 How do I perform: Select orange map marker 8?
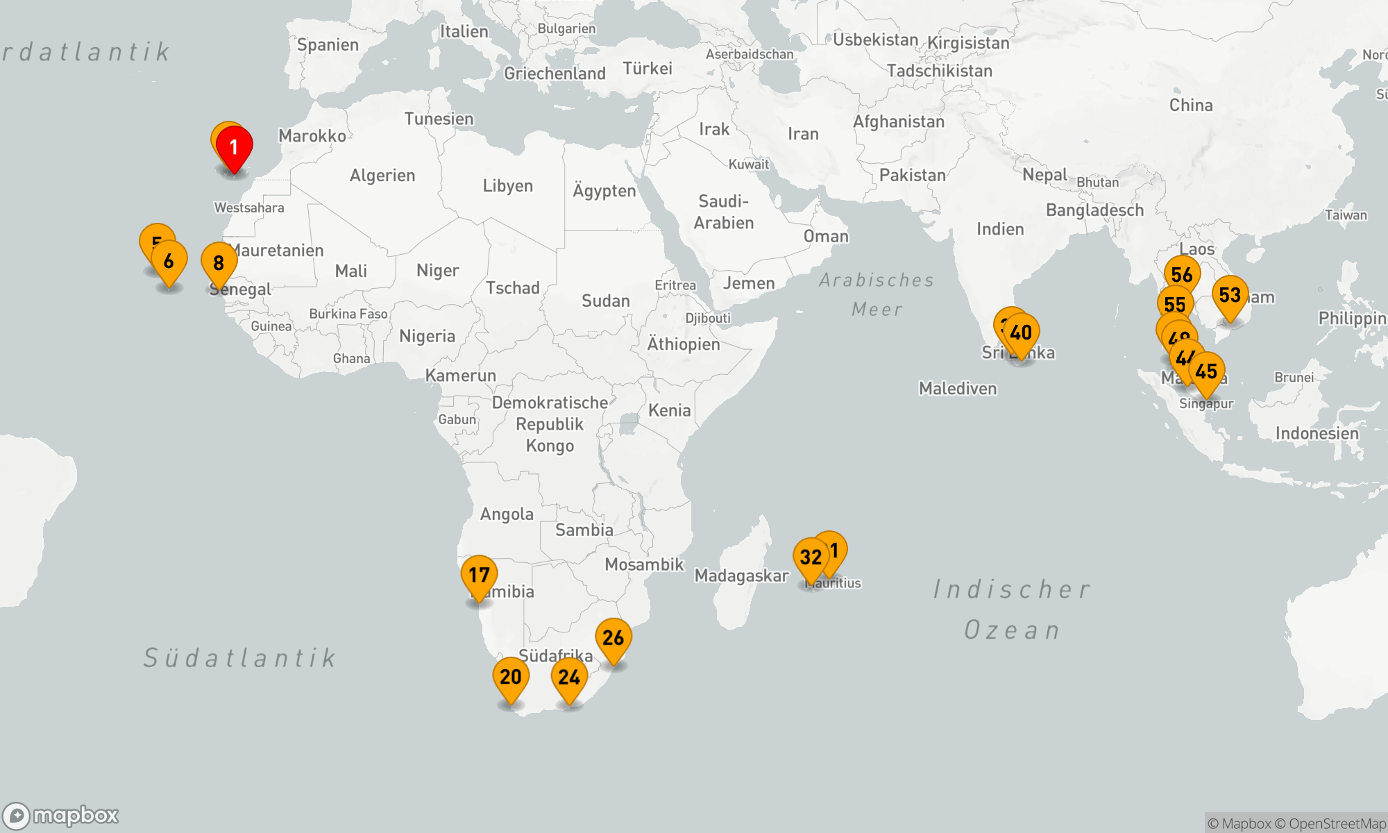tap(219, 262)
